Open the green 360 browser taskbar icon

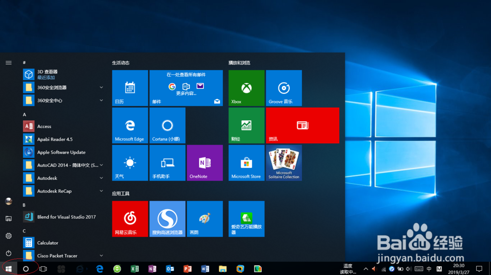click(117, 269)
